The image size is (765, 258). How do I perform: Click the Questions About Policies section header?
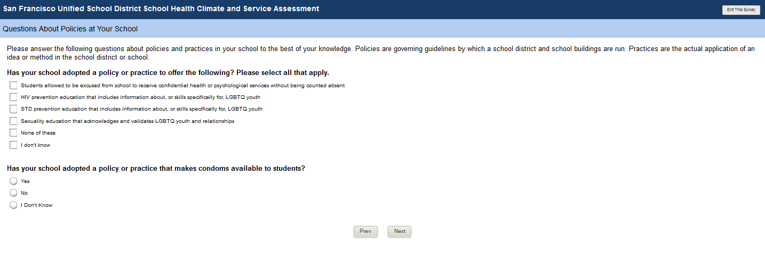pos(70,29)
